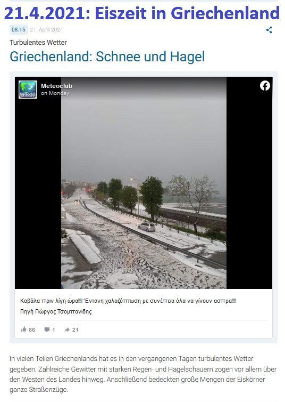Play the embedded hailstorm video
The height and width of the screenshot is (402, 285).
pos(144,183)
